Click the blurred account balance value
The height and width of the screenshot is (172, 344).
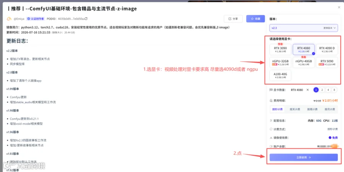327,146
